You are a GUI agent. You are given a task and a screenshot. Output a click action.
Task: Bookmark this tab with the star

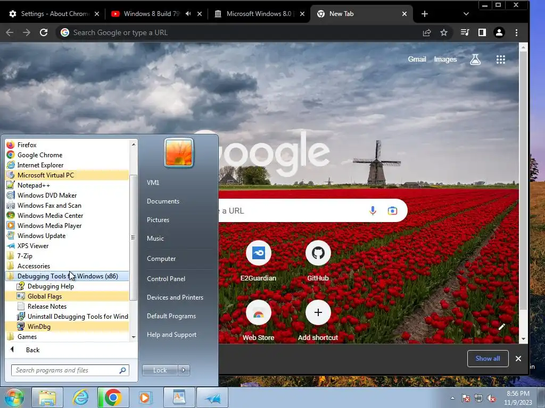tap(444, 32)
